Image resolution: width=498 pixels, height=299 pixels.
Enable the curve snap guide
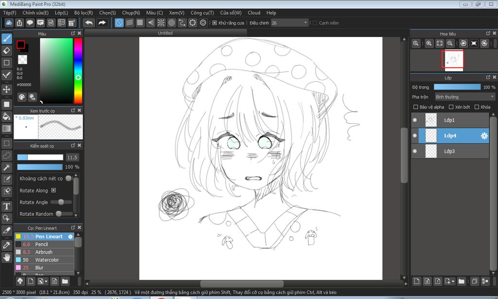[182, 23]
